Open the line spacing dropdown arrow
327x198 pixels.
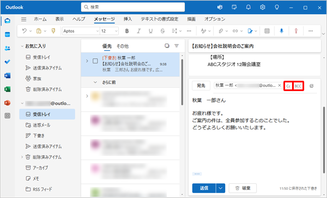180,31
